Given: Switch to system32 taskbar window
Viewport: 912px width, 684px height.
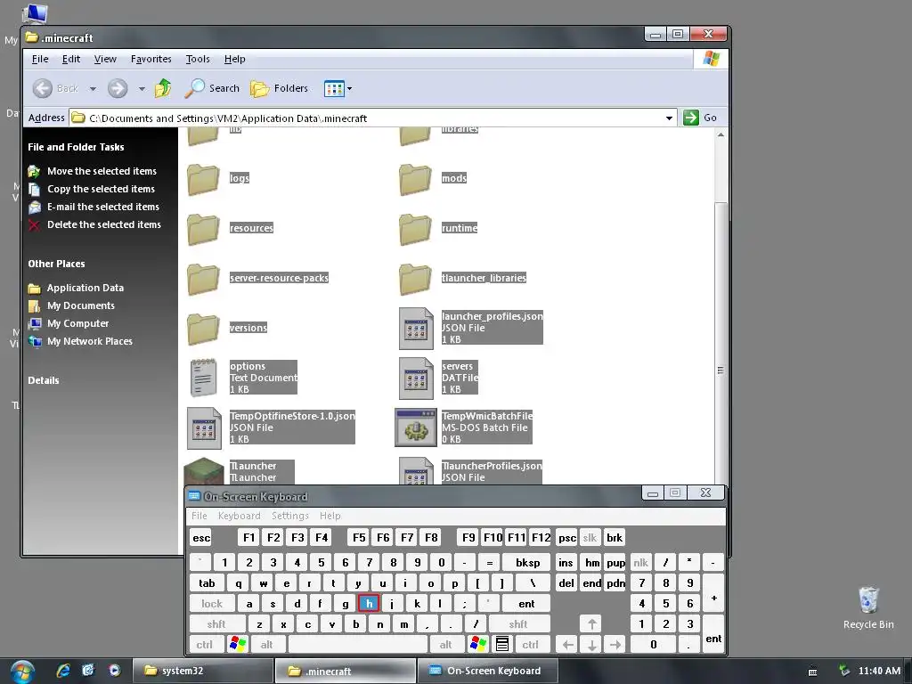Looking at the screenshot, I should pos(201,671).
